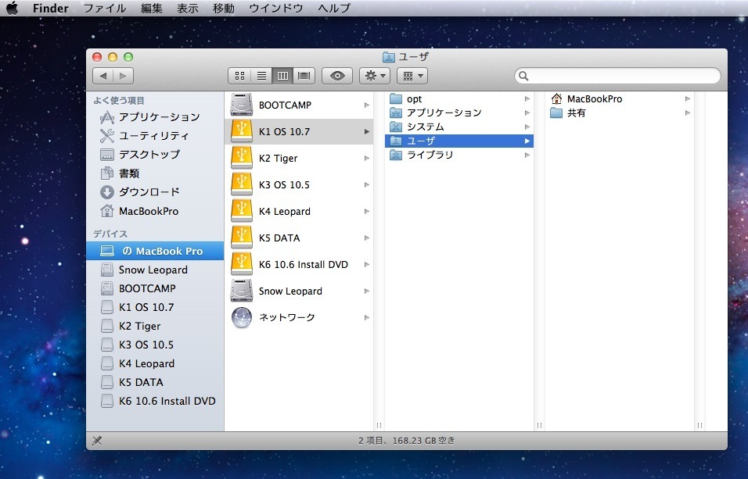Image resolution: width=748 pixels, height=479 pixels.
Task: Grab the first column resize handle
Action: tap(379, 425)
